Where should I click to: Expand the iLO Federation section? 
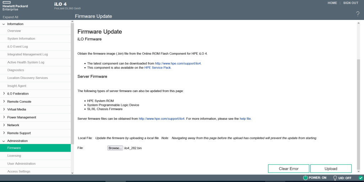pyautogui.click(x=4, y=93)
